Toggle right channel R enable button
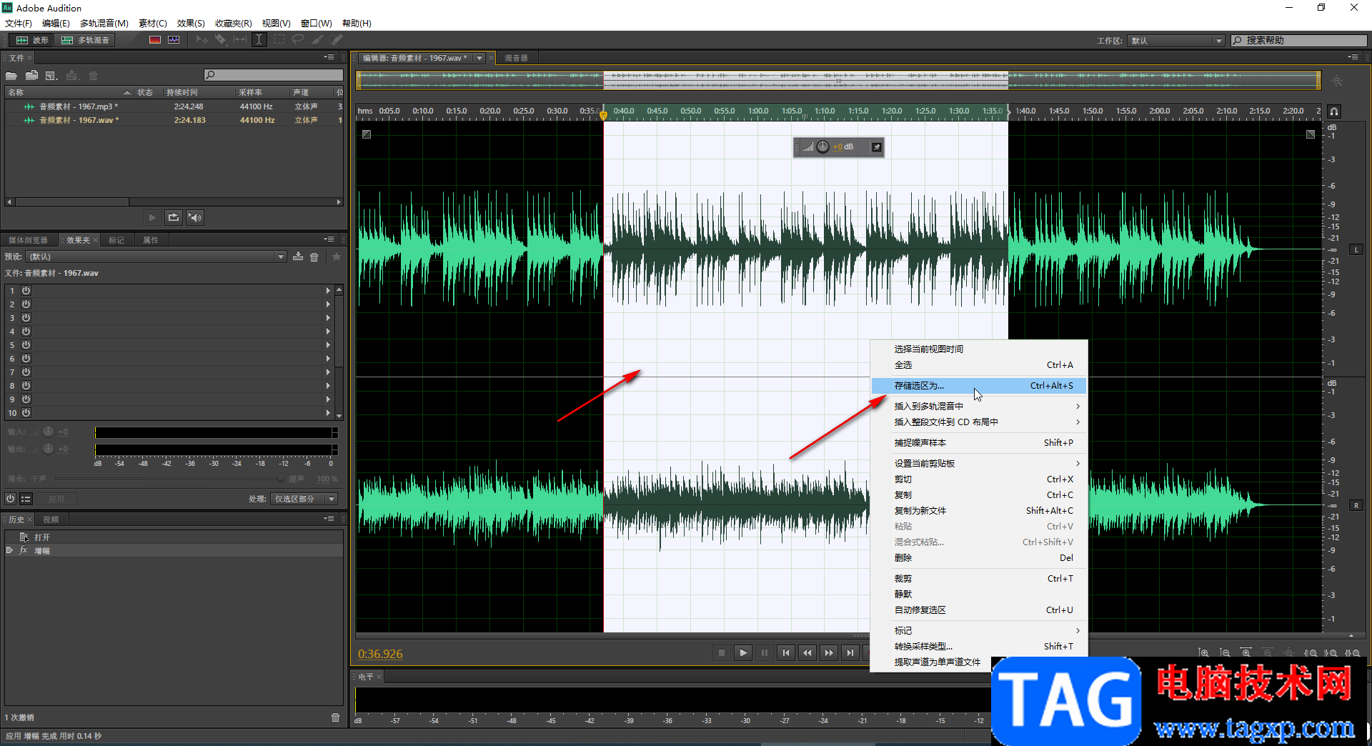1372x746 pixels. 1356,505
